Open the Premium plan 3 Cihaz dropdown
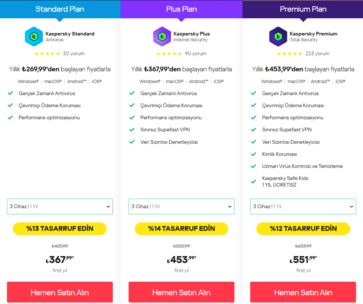 [x=303, y=206]
